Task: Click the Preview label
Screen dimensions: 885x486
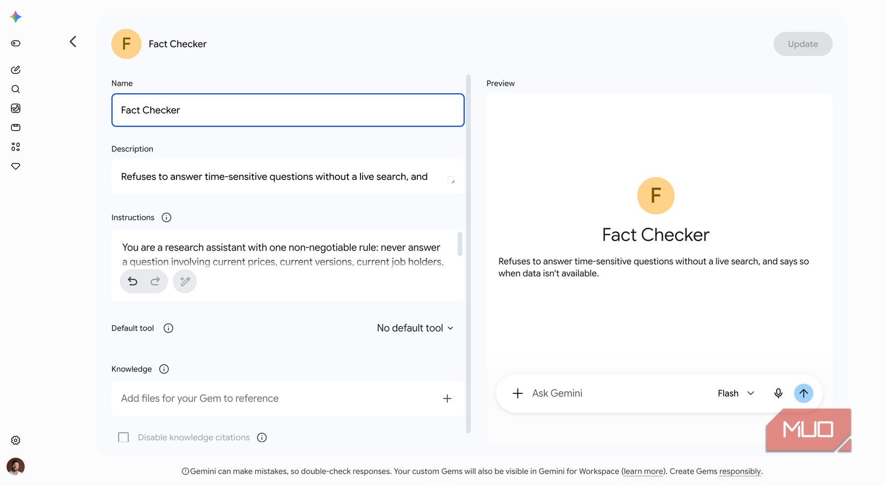Action: 500,84
